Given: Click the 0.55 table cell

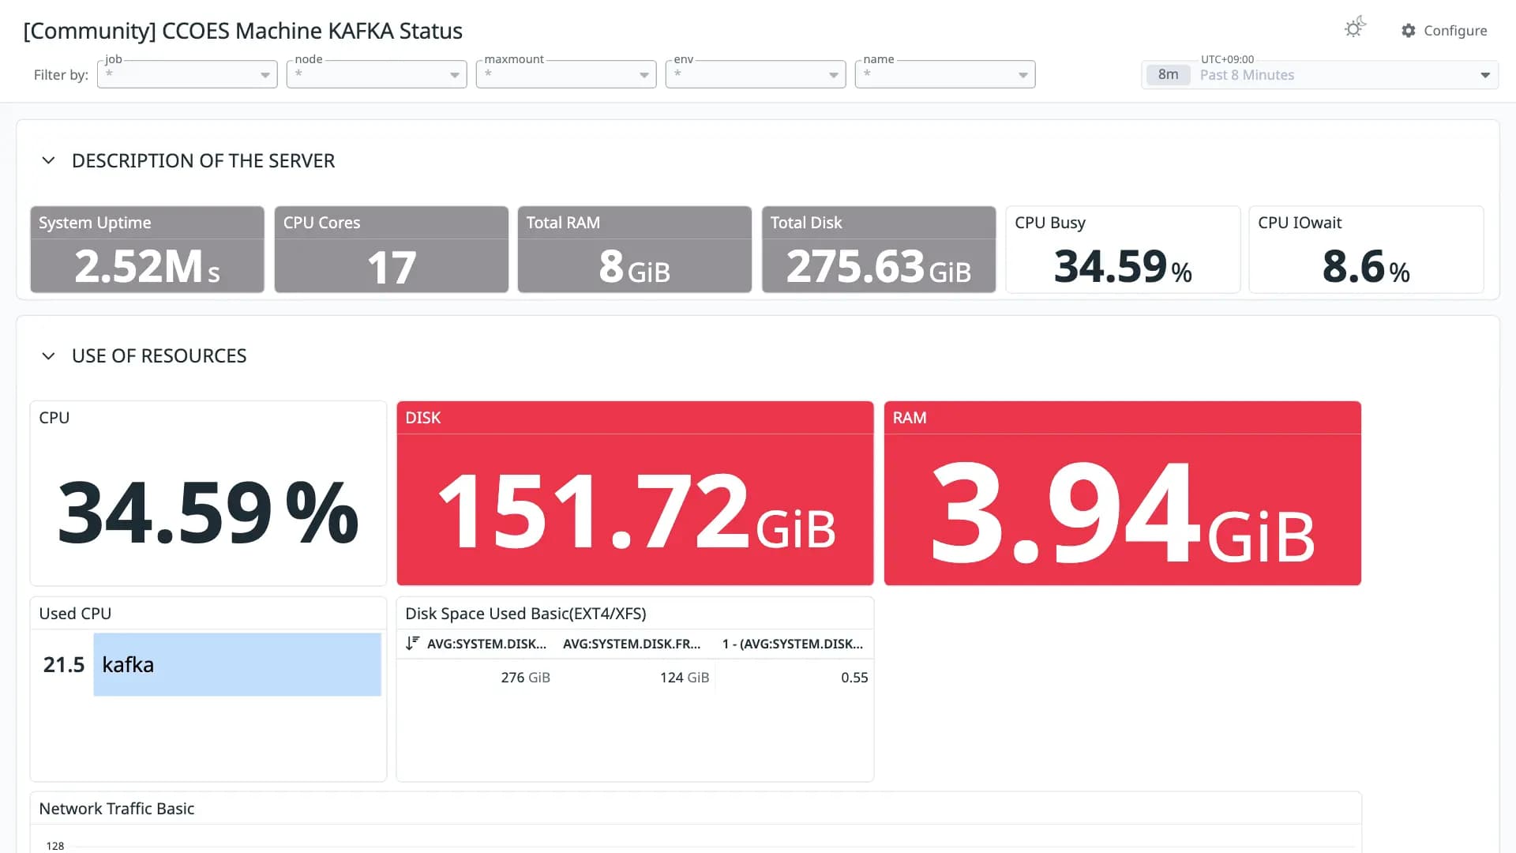Looking at the screenshot, I should click(854, 678).
